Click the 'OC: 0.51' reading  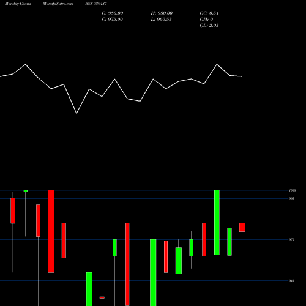[x=209, y=13]
